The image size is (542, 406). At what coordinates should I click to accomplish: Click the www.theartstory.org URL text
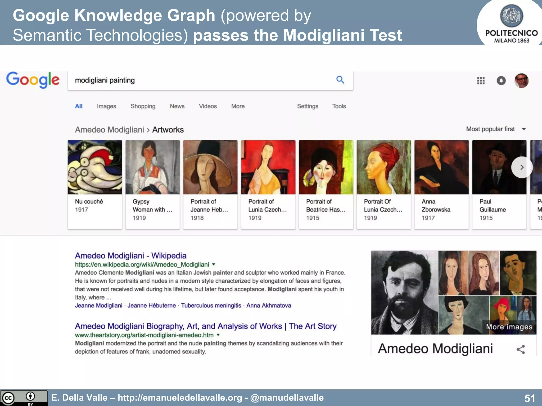[144, 335]
